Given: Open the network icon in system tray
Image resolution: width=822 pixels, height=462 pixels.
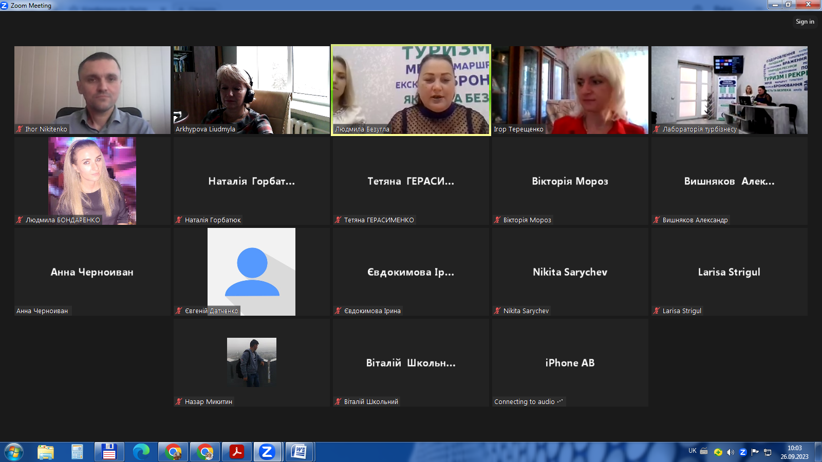Looking at the screenshot, I should coord(768,452).
